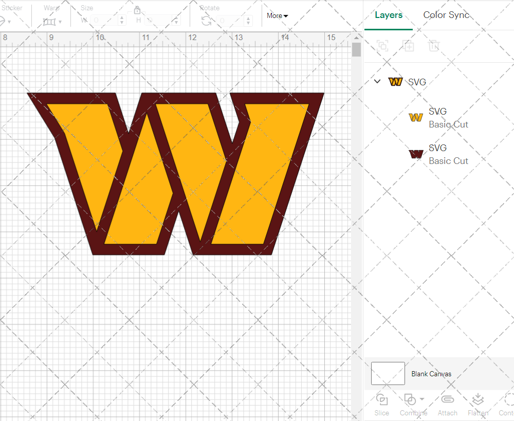Click the Attach paperclip icon
The image size is (514, 421).
(447, 399)
